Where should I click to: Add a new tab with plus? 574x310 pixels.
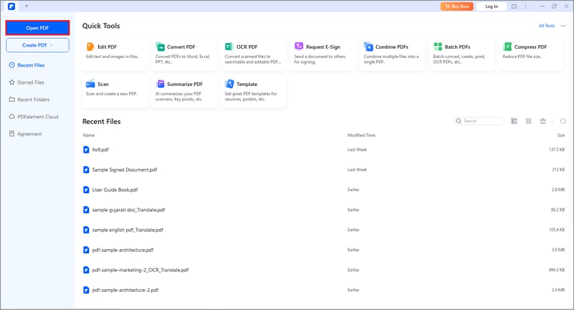point(26,6)
